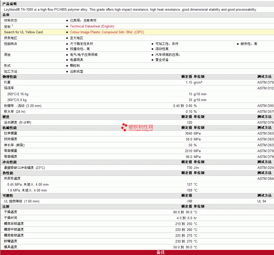Click the 悬壁梁缺口冲击强度 (23°C) label

click(24, 168)
